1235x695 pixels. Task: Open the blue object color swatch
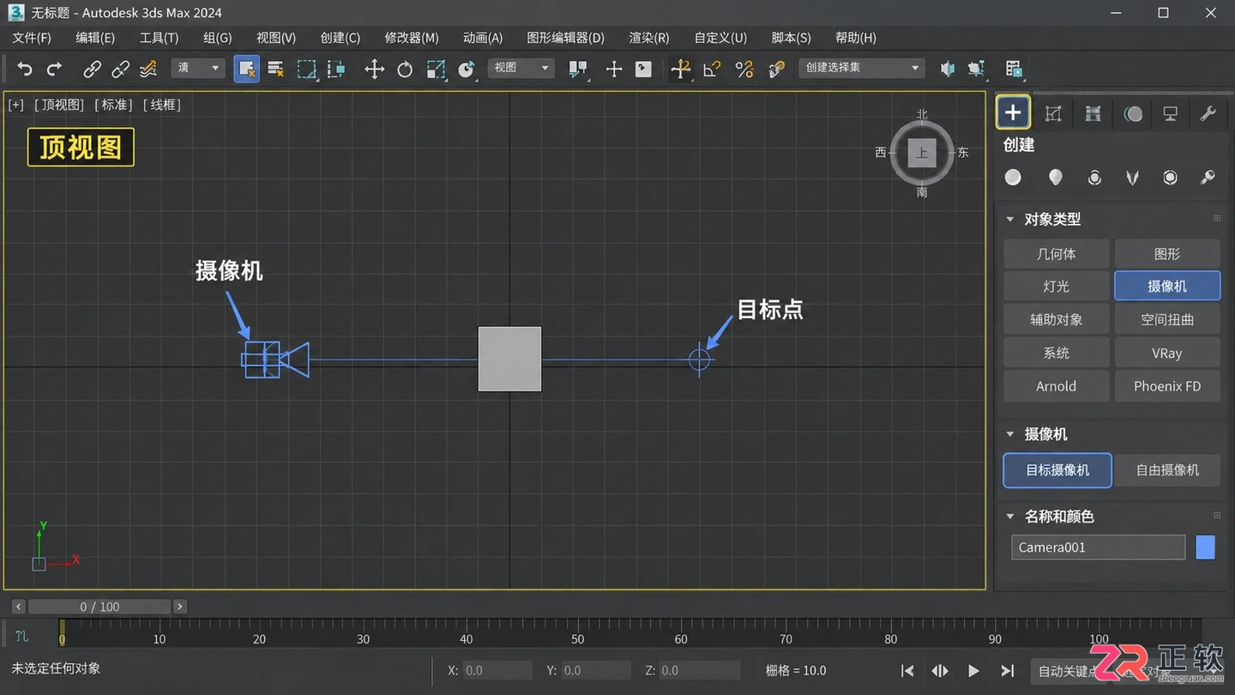pos(1206,547)
